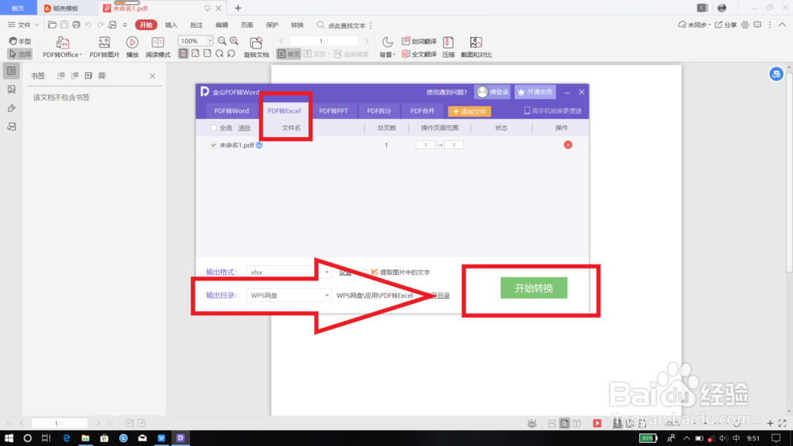Viewport: 793px width, 446px height.
Task: Switch to the PDF拆分 tab
Action: (x=379, y=111)
